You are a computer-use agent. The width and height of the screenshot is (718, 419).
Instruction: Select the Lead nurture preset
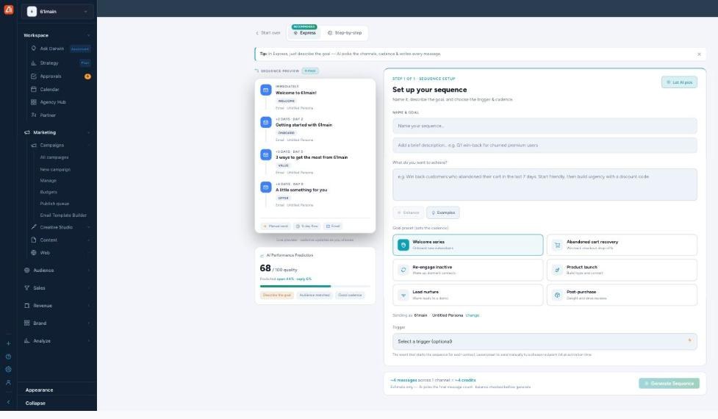(x=467, y=295)
